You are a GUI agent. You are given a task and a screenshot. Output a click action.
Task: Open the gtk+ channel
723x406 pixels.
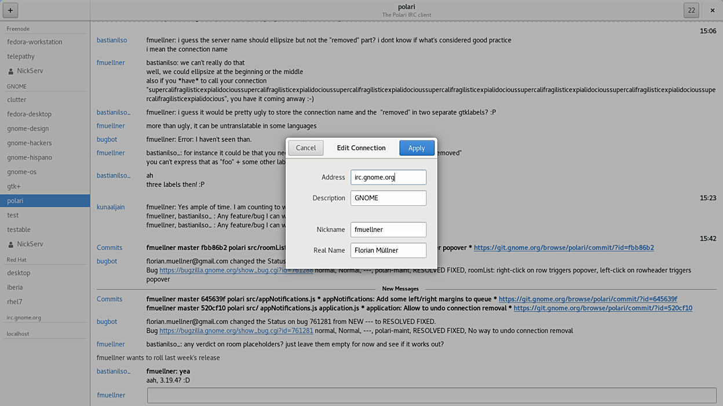click(x=14, y=186)
